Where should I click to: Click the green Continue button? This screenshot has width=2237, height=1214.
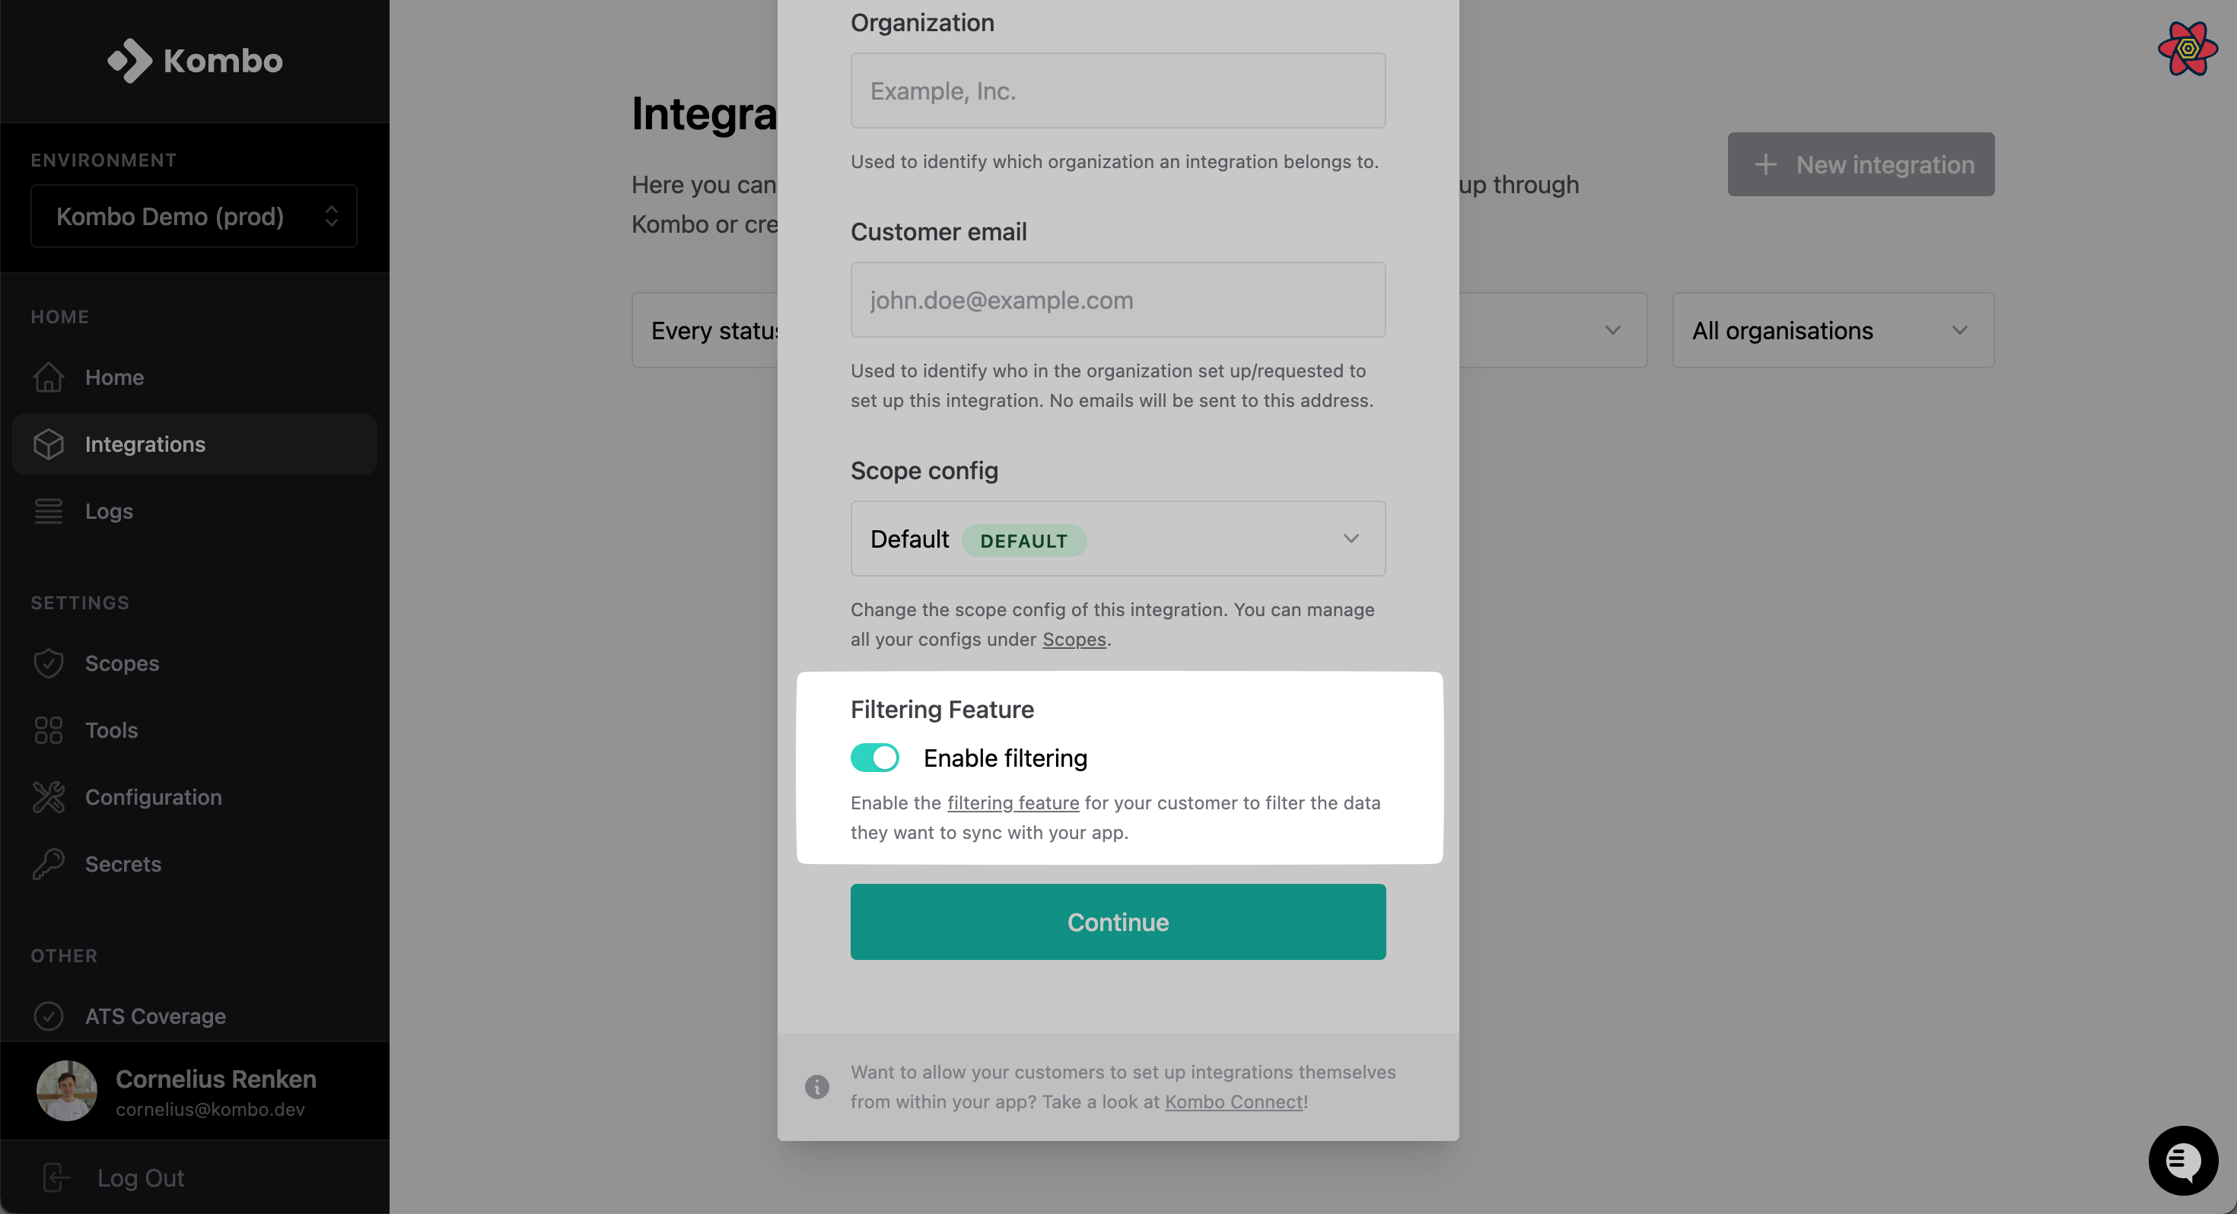[1118, 921]
